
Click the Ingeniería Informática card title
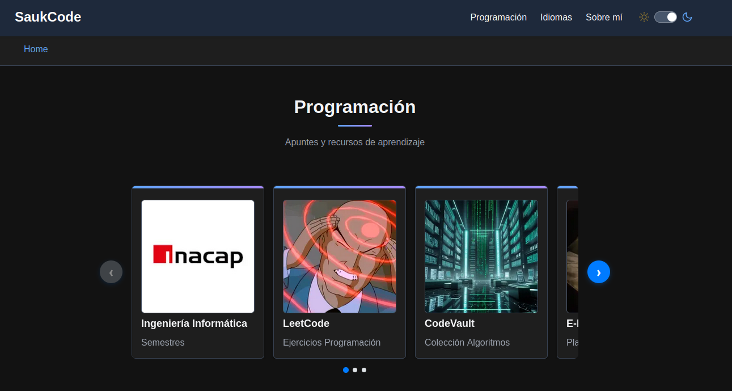pos(194,323)
